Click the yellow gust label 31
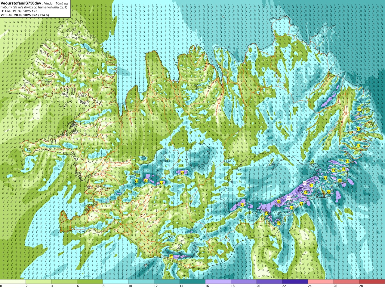This screenshot has height=288, width=385. 311,185
